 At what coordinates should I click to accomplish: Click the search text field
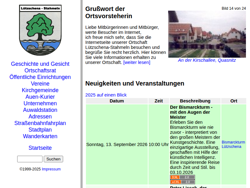(30, 159)
